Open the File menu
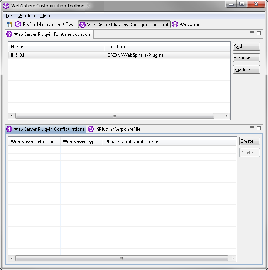 9,15
